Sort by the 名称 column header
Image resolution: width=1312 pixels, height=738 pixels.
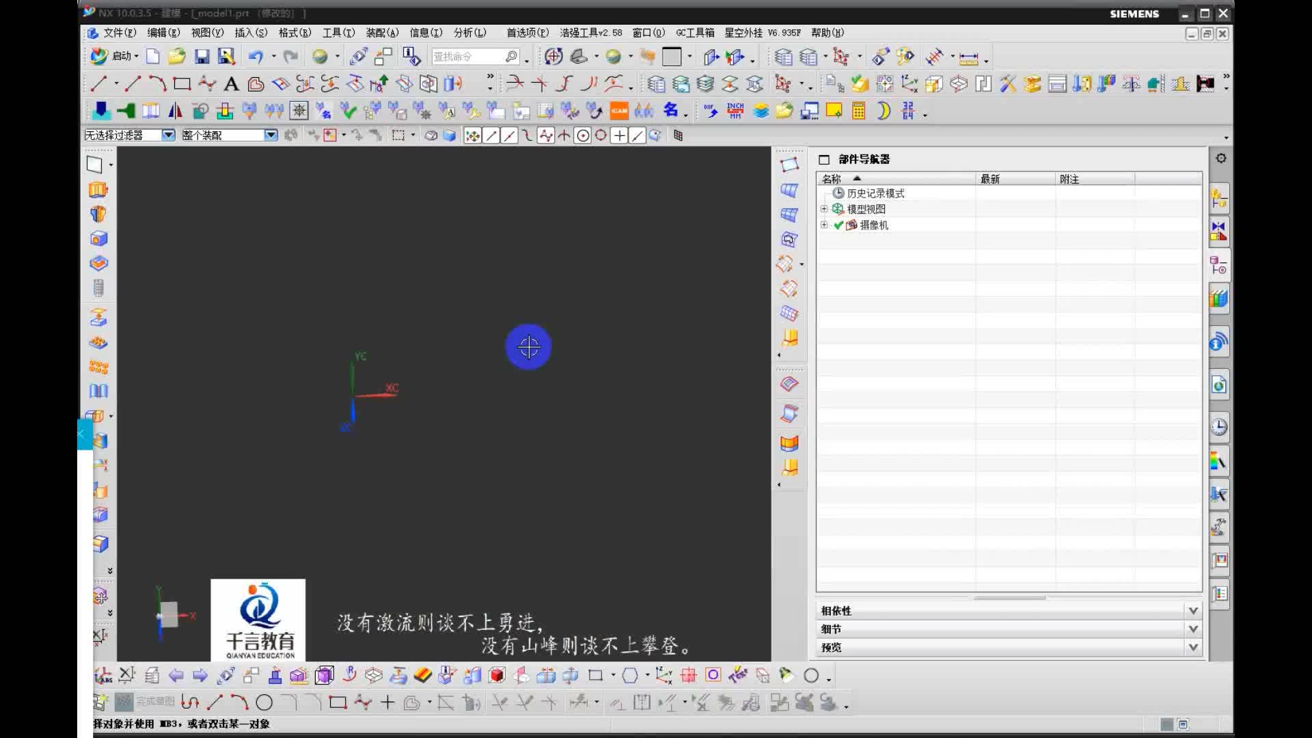click(897, 179)
